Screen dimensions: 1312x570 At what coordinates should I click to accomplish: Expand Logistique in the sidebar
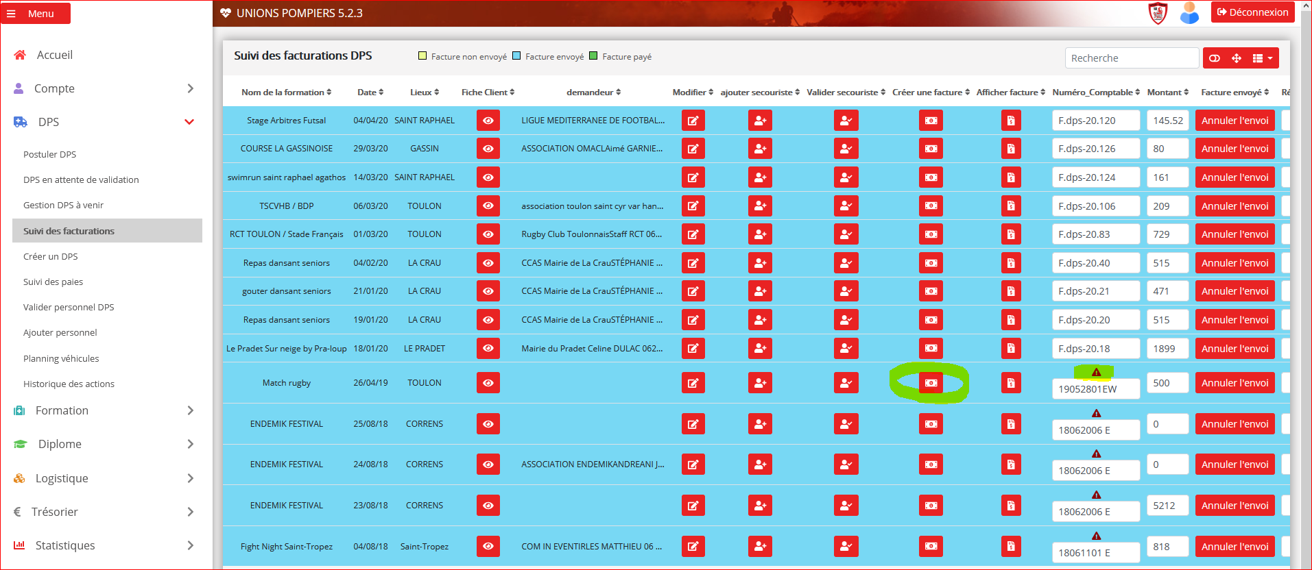tap(107, 478)
